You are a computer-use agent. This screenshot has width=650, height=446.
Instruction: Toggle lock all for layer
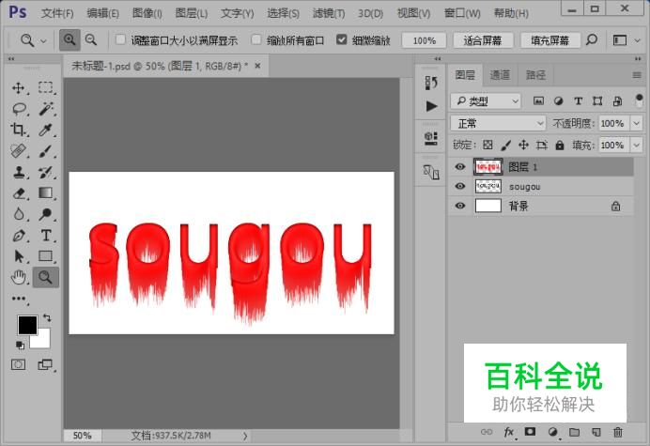click(560, 145)
